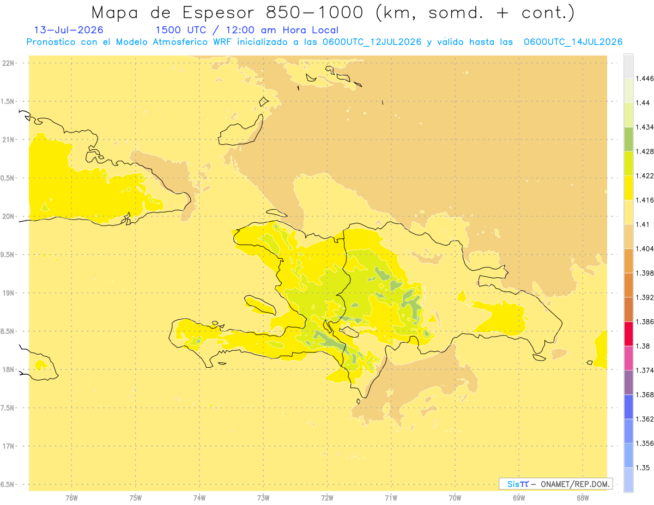Click the '1.374' colorbar value

coord(646,370)
